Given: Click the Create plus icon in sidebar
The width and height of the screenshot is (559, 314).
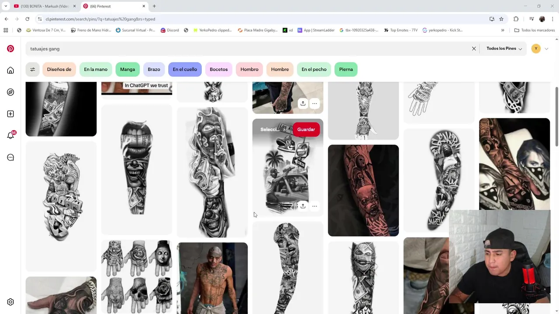Looking at the screenshot, I should (10, 114).
